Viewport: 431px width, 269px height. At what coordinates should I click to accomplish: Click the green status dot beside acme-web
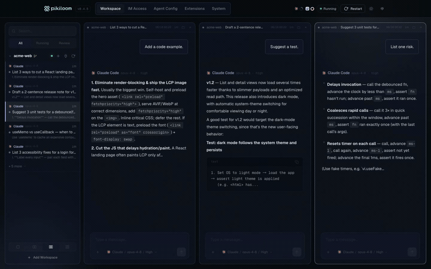tap(51, 56)
